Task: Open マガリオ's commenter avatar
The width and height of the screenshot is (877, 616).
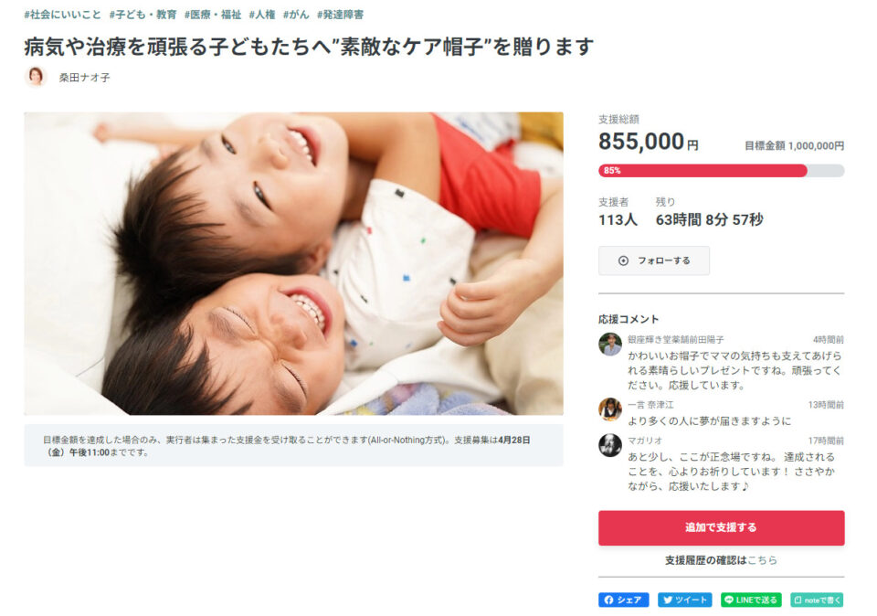Action: tap(609, 445)
